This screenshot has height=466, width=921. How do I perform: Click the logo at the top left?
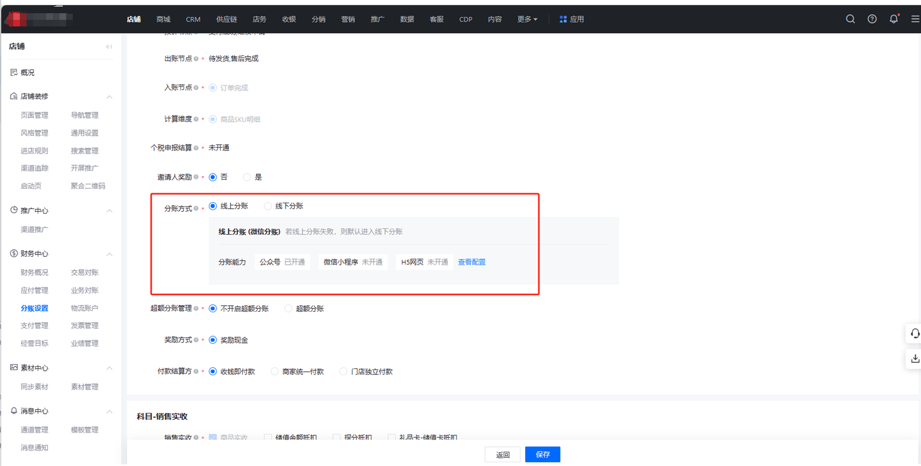[x=37, y=19]
